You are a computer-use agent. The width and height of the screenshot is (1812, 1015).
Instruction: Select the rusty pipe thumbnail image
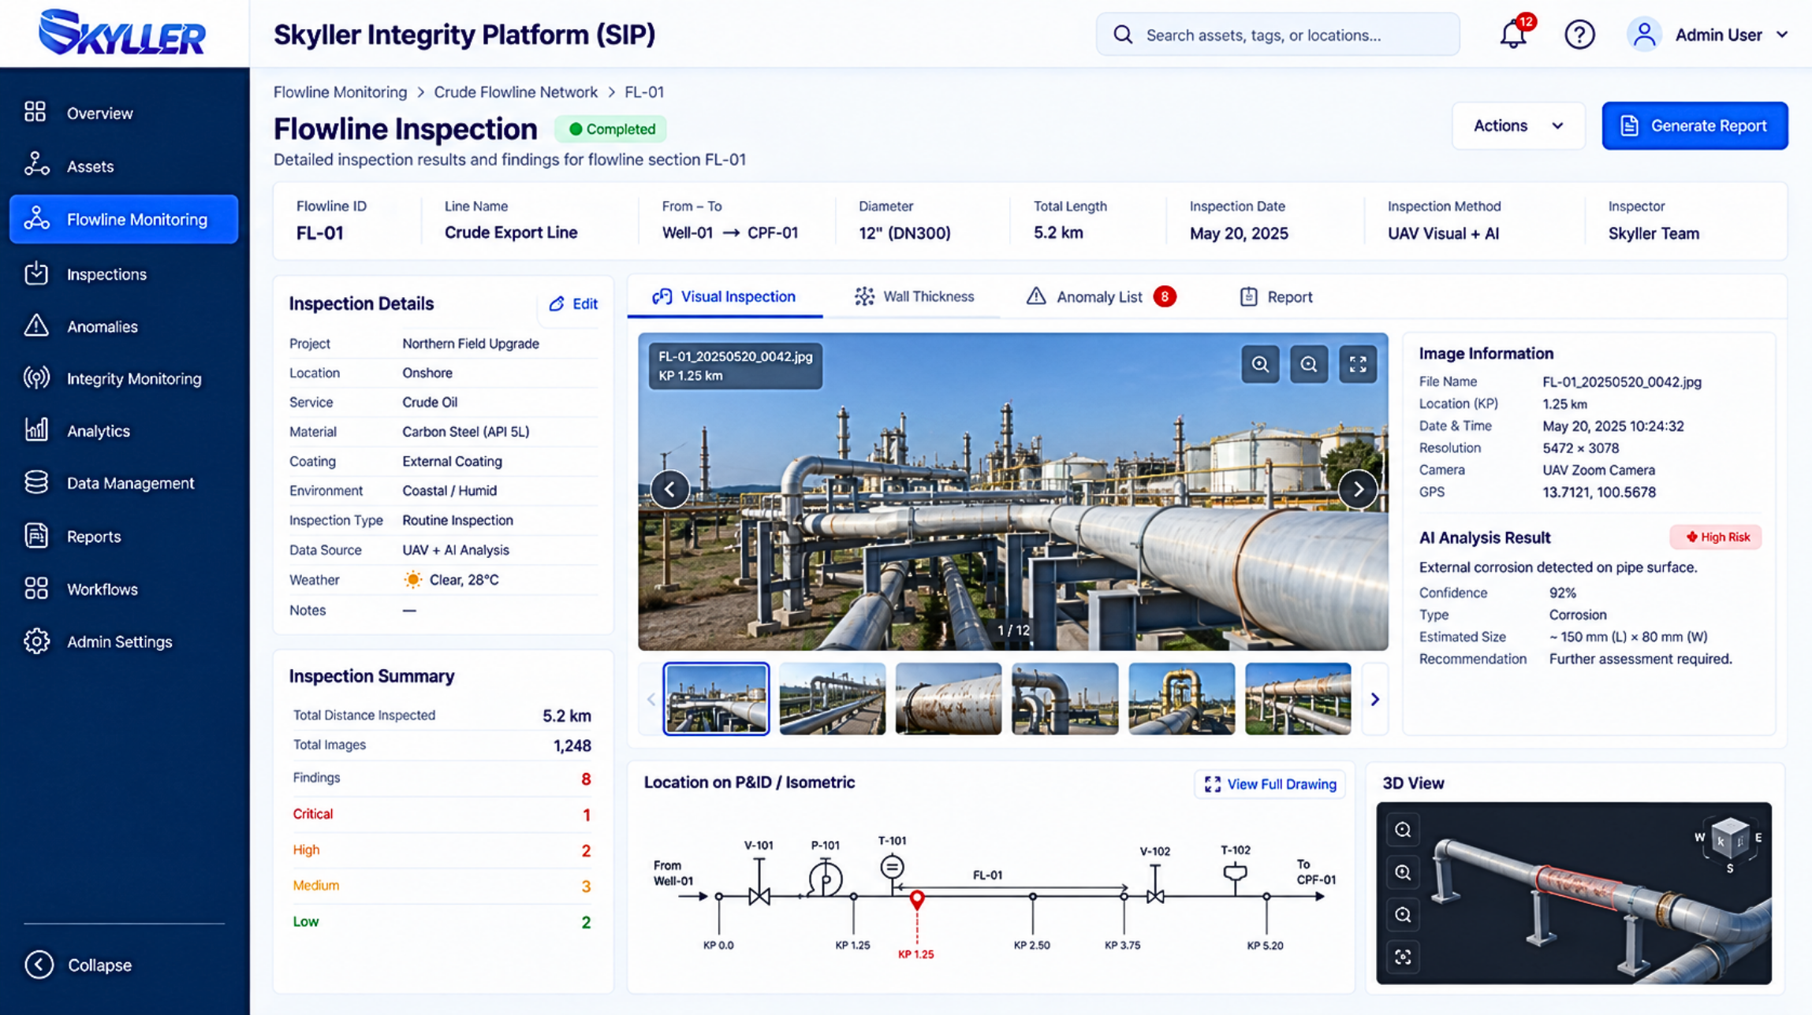click(x=948, y=699)
